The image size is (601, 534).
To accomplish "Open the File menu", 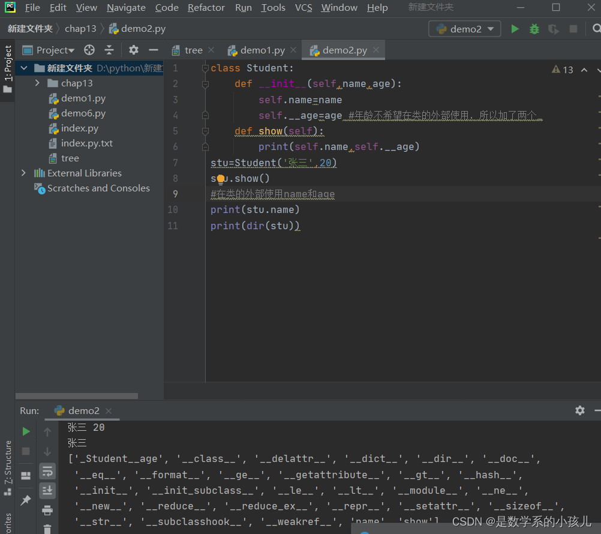I will point(32,8).
